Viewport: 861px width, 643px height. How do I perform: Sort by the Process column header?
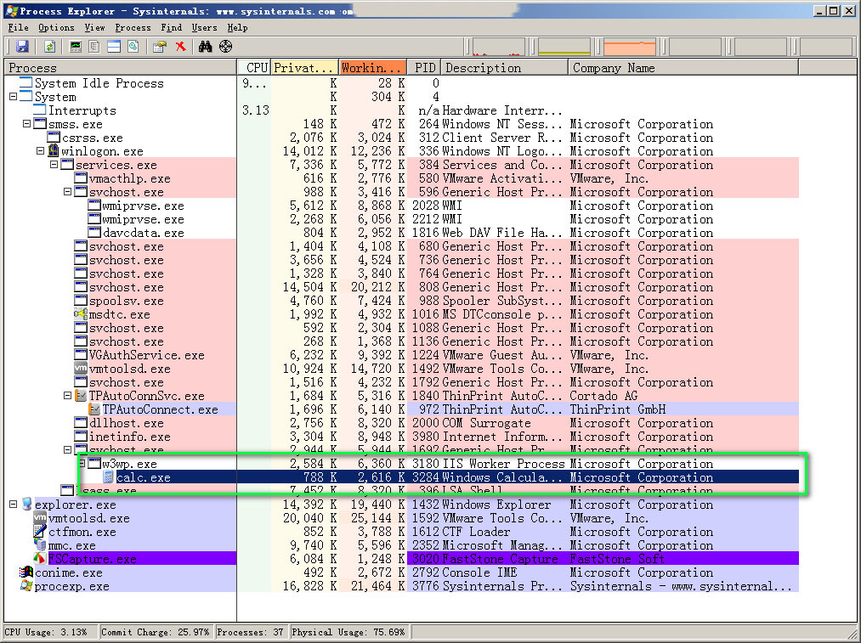[120, 67]
